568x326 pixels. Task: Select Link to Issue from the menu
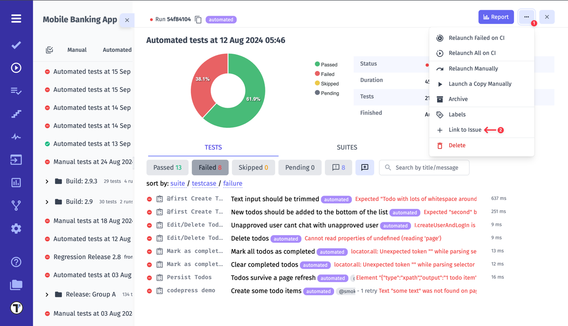click(x=465, y=130)
